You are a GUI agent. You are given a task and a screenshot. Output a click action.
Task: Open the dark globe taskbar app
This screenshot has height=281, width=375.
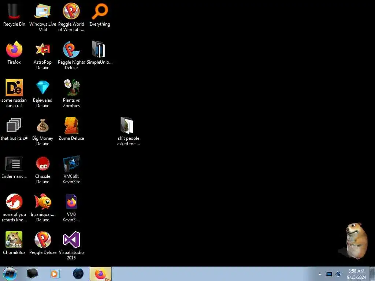point(78,274)
